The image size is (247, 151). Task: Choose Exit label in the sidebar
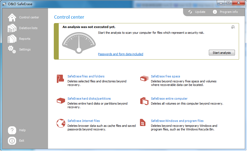[x=22, y=141]
